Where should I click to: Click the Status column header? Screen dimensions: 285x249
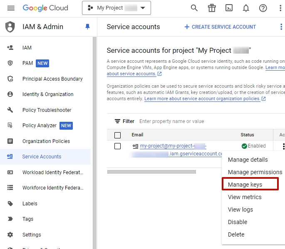point(247,135)
